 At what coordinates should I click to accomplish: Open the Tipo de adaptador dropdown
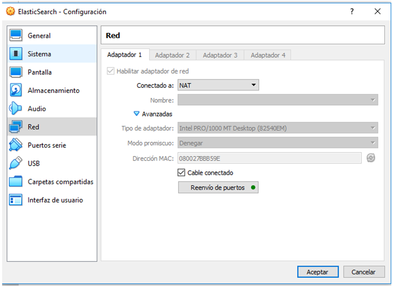tap(278, 128)
